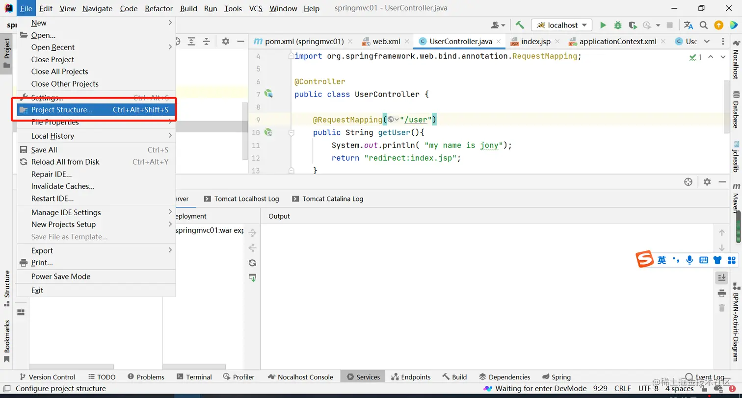Click the Build project hammer icon
This screenshot has height=398, width=742.
coord(520,25)
